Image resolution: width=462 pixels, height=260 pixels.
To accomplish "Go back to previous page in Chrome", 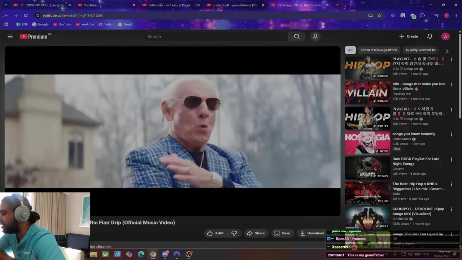I will point(6,15).
